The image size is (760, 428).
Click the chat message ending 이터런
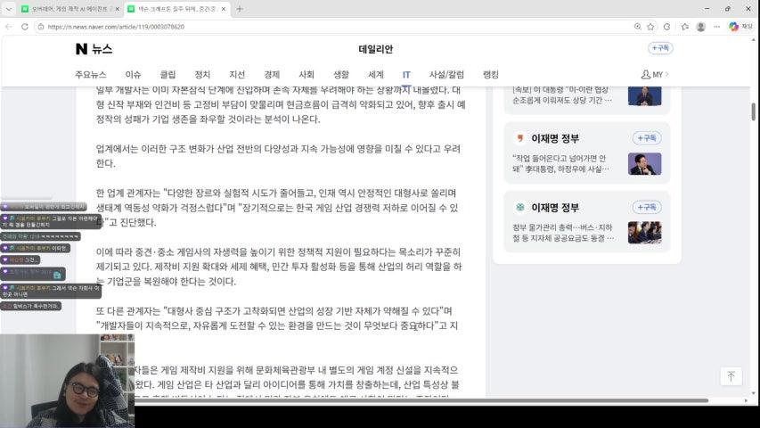point(36,248)
